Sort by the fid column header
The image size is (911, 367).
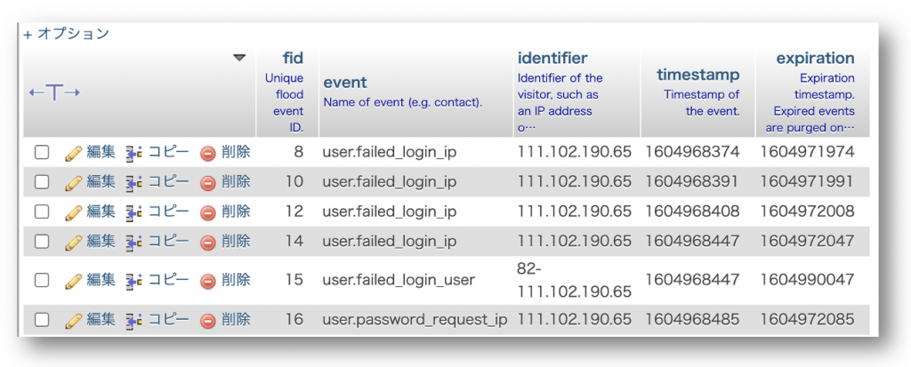tap(293, 58)
